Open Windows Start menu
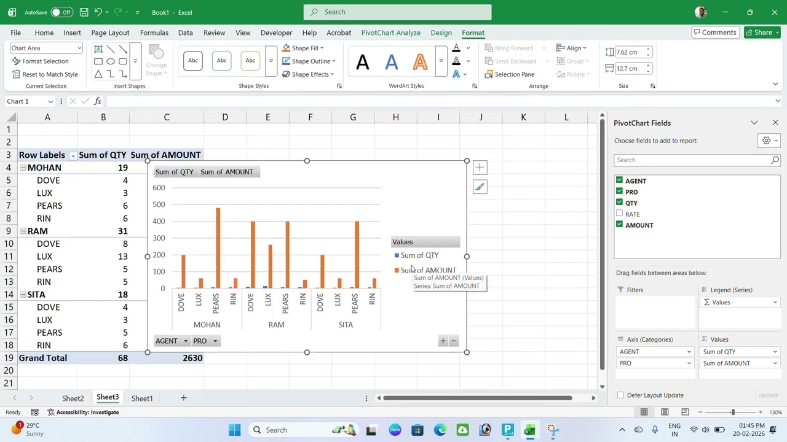Image resolution: width=787 pixels, height=442 pixels. click(235, 430)
